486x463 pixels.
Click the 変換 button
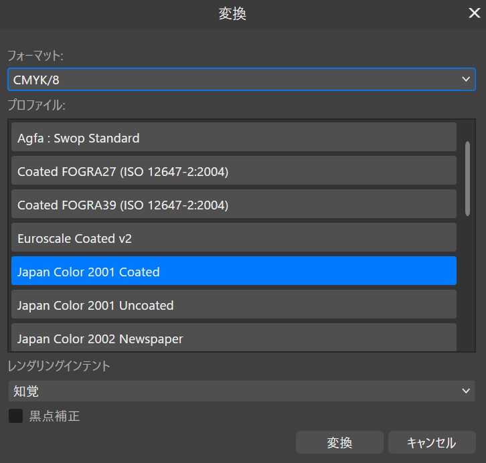(x=339, y=442)
